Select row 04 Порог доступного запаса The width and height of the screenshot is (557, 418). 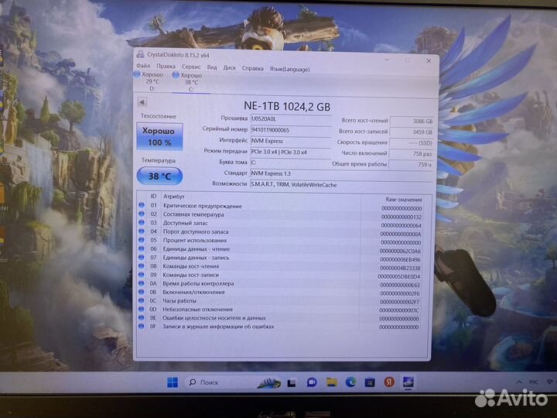click(x=281, y=232)
